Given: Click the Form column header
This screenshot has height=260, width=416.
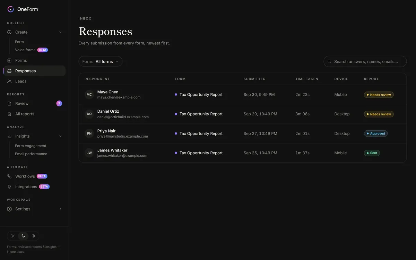Looking at the screenshot, I should coord(180,79).
